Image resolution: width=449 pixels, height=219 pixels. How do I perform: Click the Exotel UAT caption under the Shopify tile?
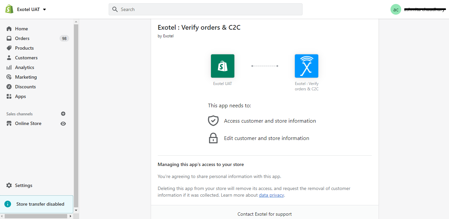point(223,84)
